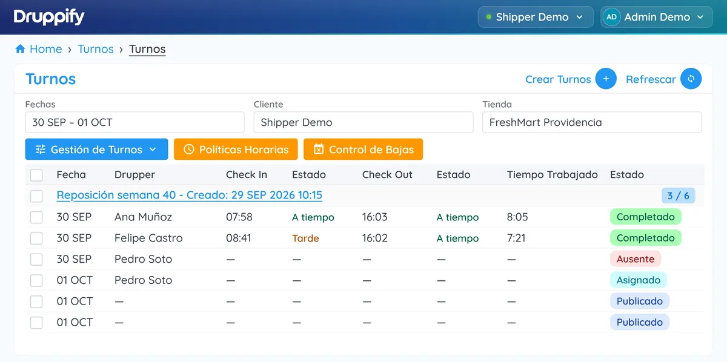
Task: Click the 16:03 check-out time
Action: tap(375, 217)
